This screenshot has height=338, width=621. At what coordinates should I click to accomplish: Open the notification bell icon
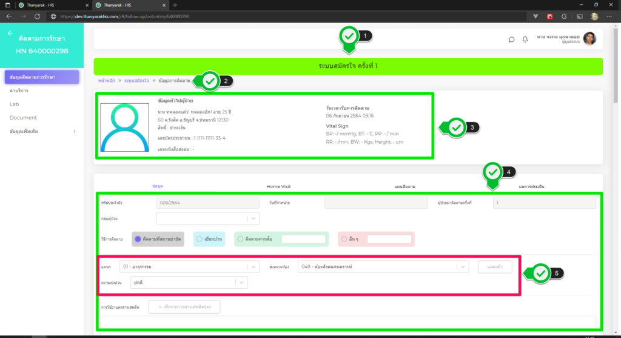pyautogui.click(x=525, y=39)
